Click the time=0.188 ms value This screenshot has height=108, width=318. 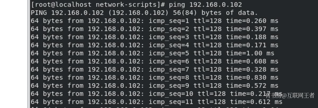[252, 37]
